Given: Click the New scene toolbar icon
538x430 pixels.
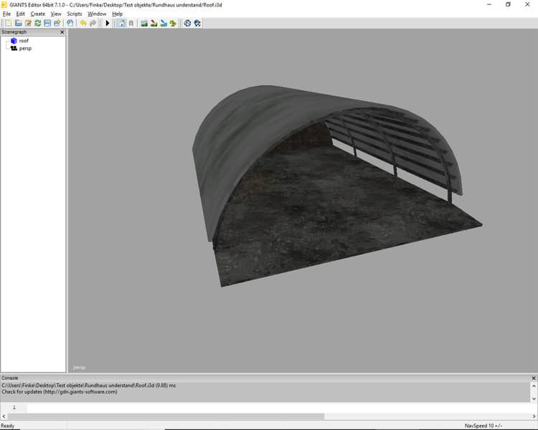Looking at the screenshot, I should 8,23.
